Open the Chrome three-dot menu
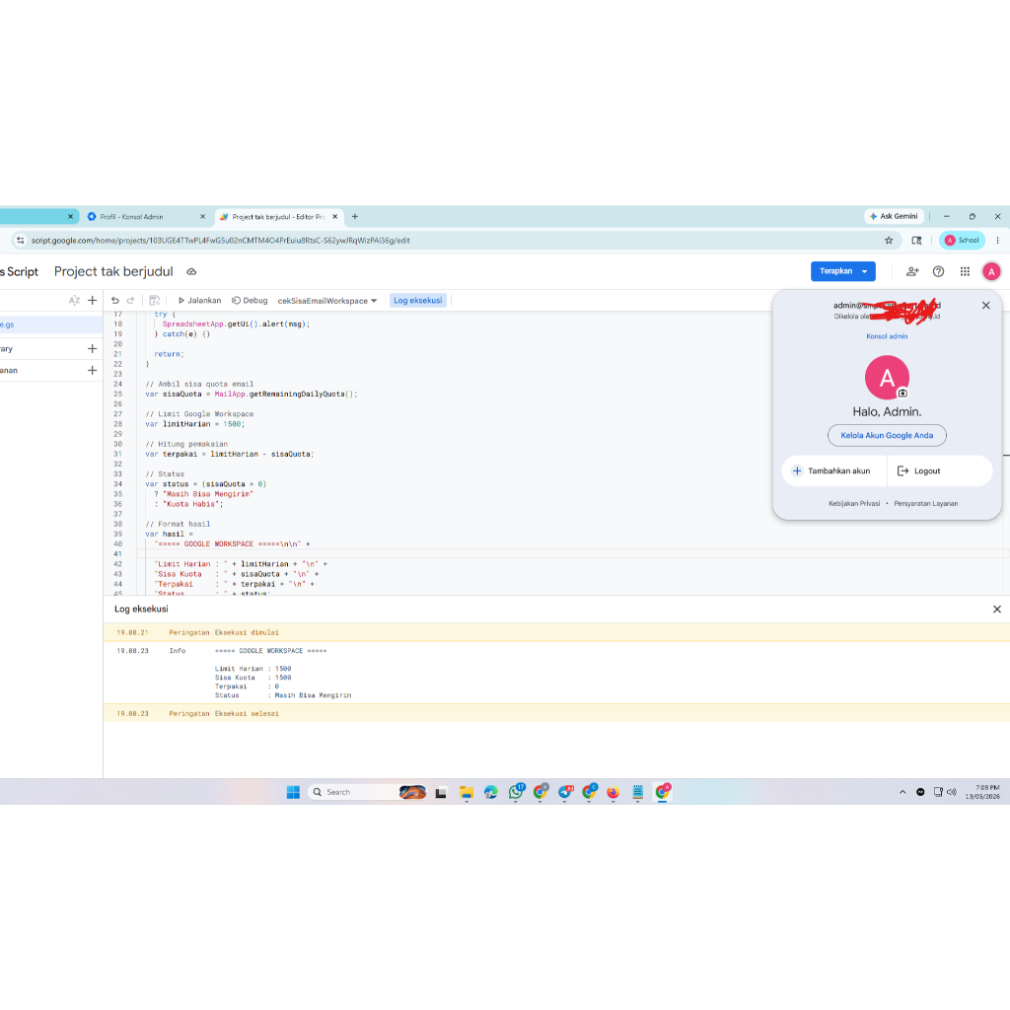 coord(998,241)
